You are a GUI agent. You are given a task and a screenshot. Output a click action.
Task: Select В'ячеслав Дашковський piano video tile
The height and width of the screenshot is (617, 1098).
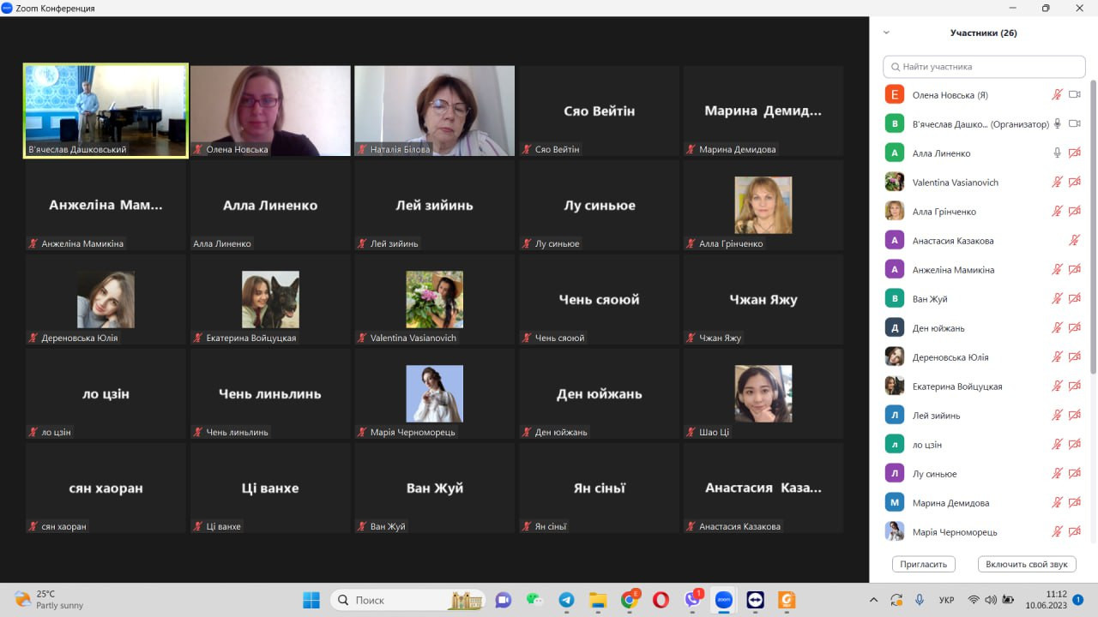[x=106, y=111]
